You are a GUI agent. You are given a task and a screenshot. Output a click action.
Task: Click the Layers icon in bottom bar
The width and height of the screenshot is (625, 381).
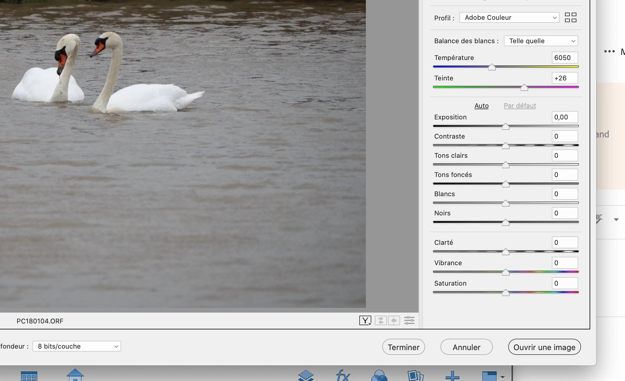click(x=306, y=375)
